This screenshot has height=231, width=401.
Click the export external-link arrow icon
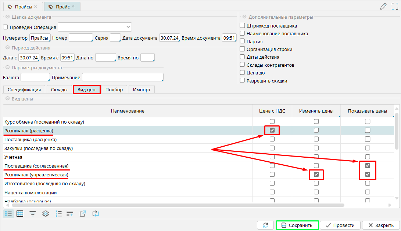[83, 213]
